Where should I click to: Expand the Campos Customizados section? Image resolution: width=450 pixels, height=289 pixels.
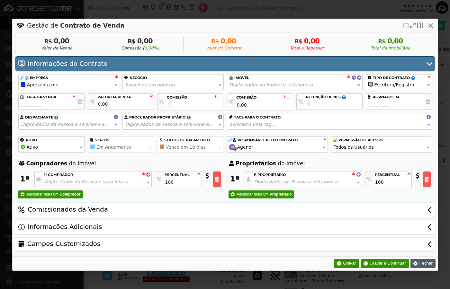225,244
